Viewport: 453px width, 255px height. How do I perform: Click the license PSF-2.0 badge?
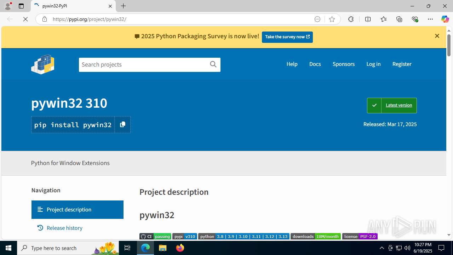(x=360, y=236)
